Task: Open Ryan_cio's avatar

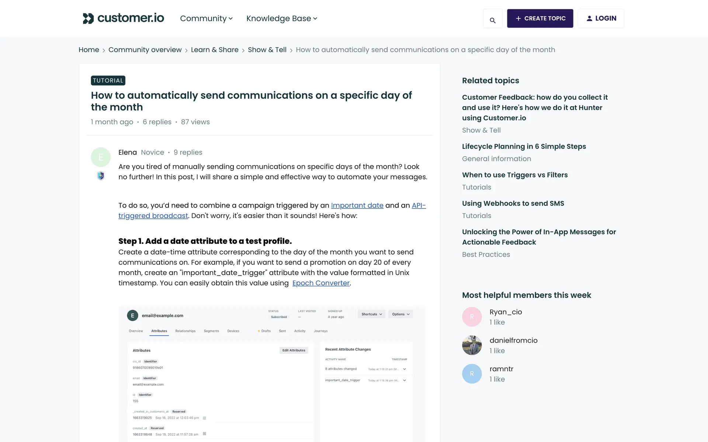Action: pos(472,317)
